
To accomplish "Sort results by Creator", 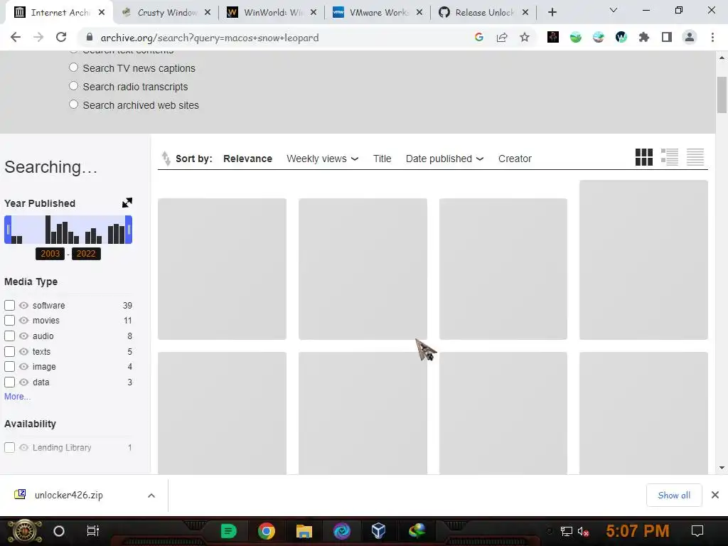I will point(515,159).
